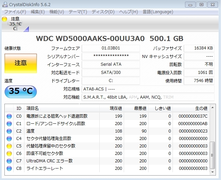Click raw value 0000000000AB
221x180 pixels.
click(x=193, y=124)
